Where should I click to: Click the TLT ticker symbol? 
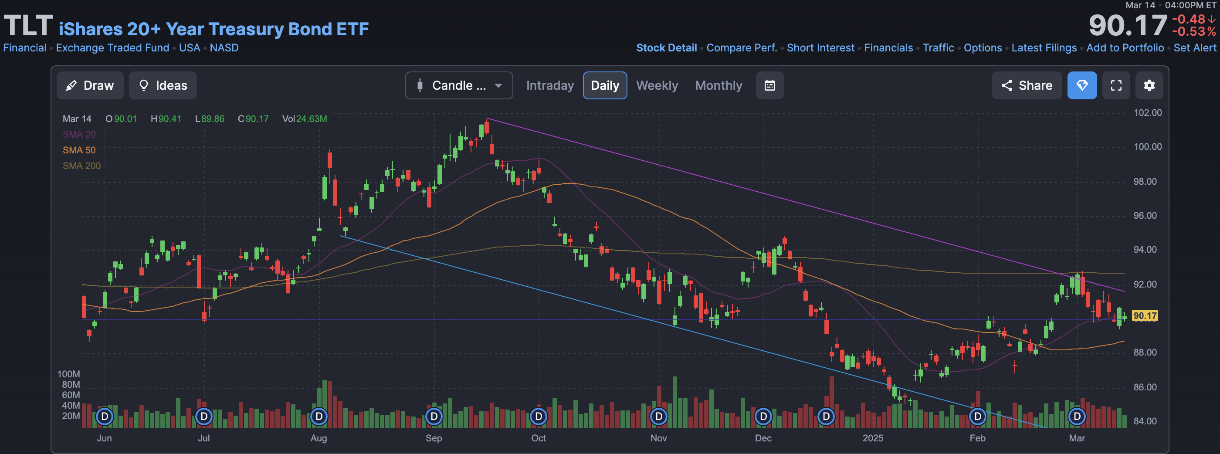point(28,26)
